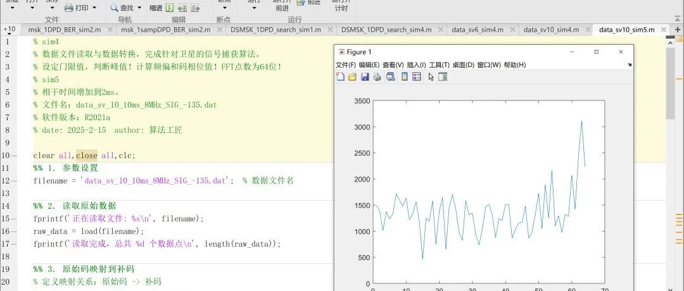Open 编辑(E) menu in Figure 1
Screen dimensions: 684x291
click(x=369, y=65)
